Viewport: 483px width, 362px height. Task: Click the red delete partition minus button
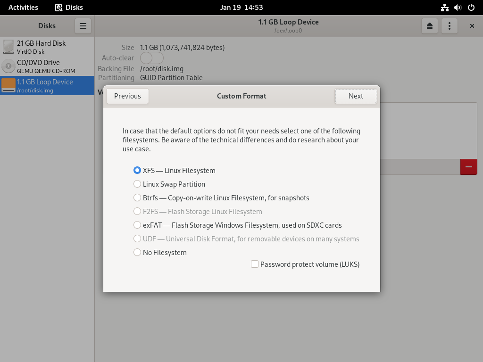(468, 167)
